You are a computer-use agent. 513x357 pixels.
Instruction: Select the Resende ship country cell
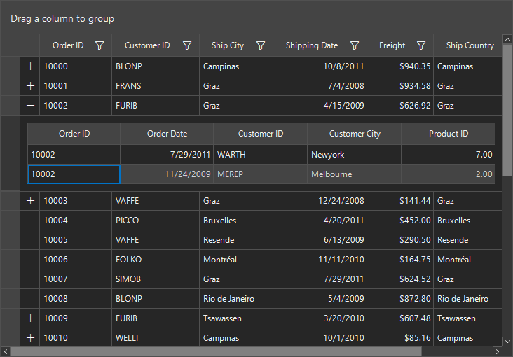[x=468, y=240]
